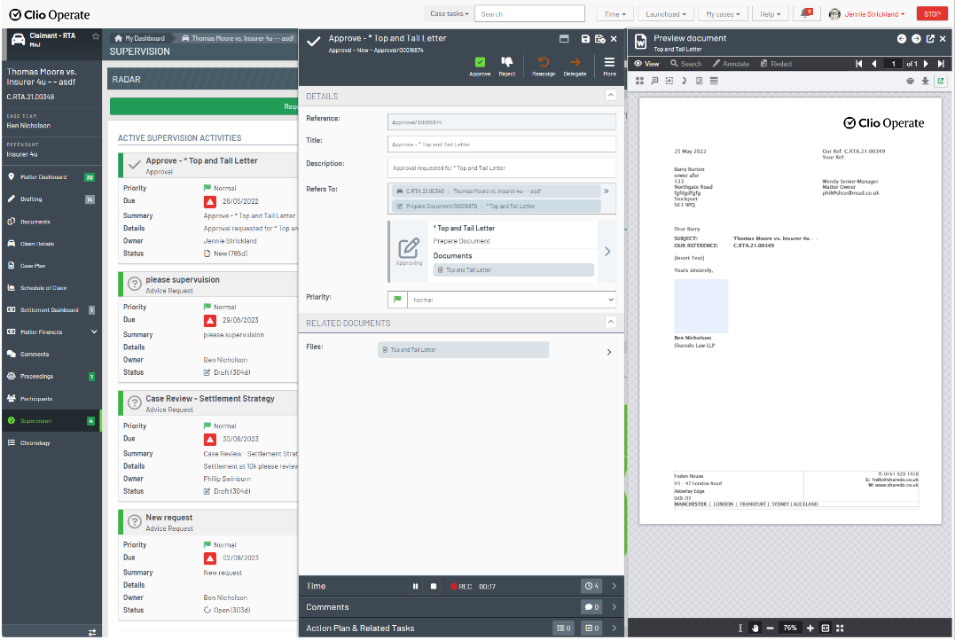
Task: Open Matter Dashboard in the sidebar
Action: click(x=43, y=177)
